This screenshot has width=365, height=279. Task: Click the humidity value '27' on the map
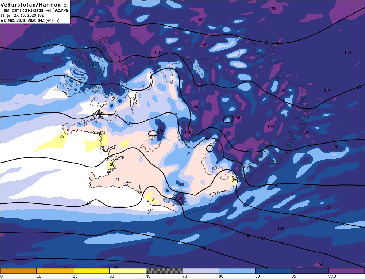click(x=234, y=181)
